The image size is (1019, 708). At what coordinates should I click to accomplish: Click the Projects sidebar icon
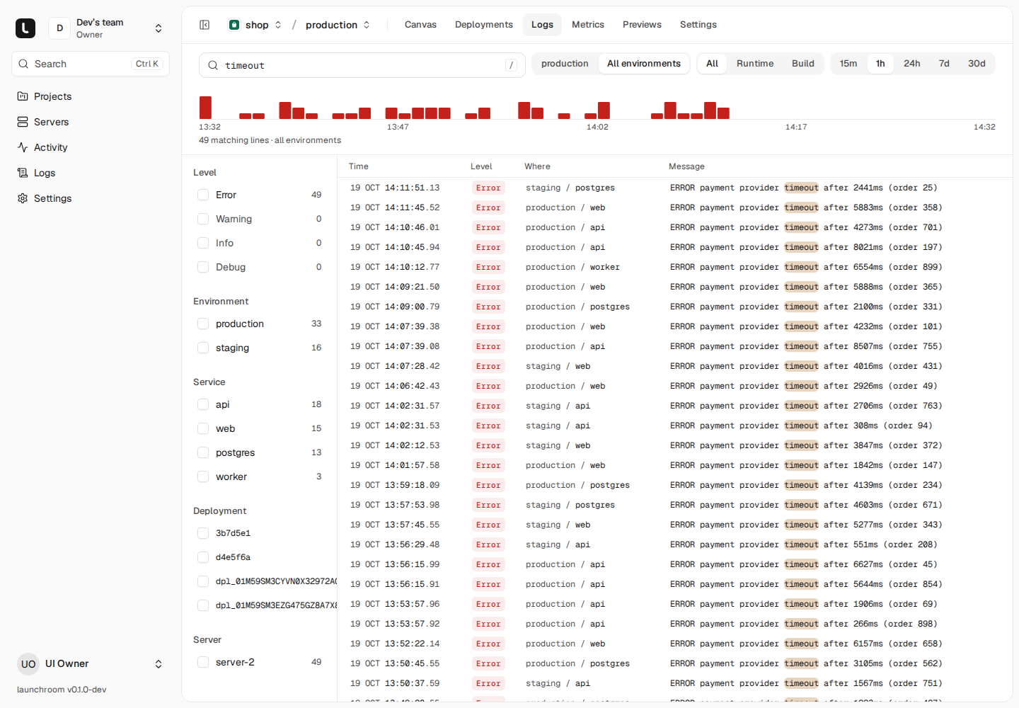point(23,96)
